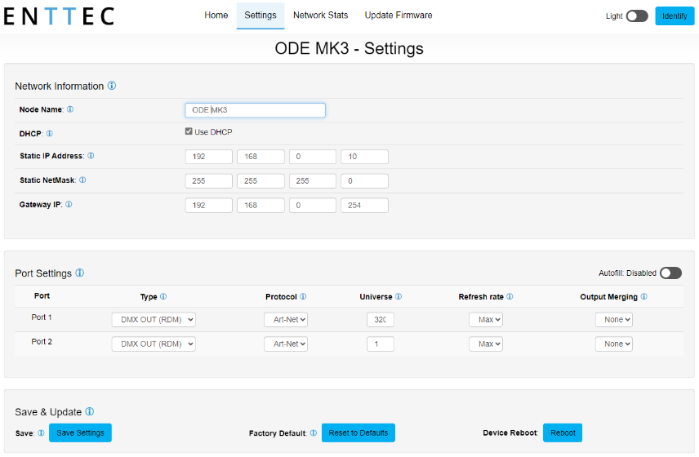Click the Port 2 row label

[42, 342]
